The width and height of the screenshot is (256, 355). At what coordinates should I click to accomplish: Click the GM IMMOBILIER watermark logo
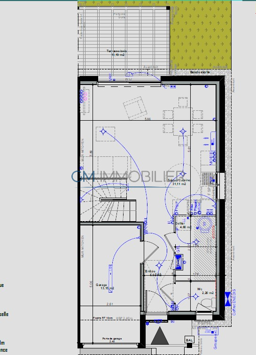point(128,177)
